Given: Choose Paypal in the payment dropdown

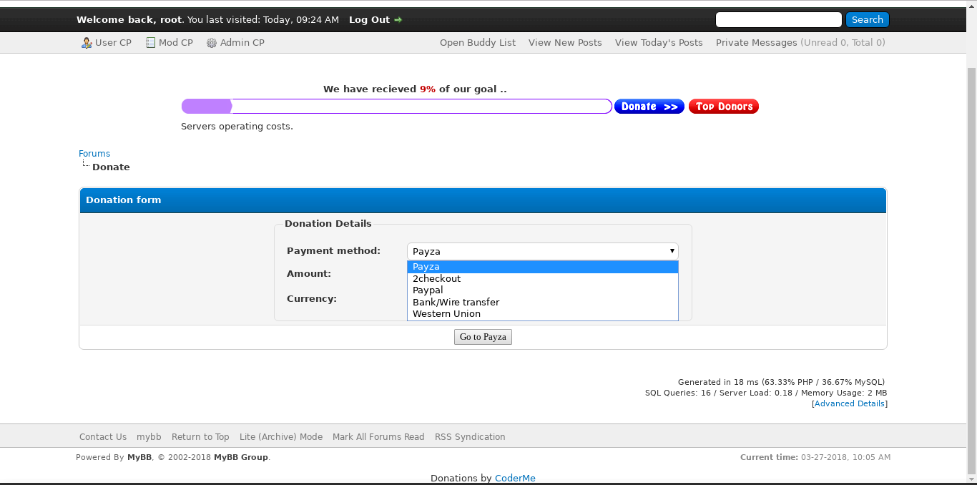Looking at the screenshot, I should coord(428,290).
